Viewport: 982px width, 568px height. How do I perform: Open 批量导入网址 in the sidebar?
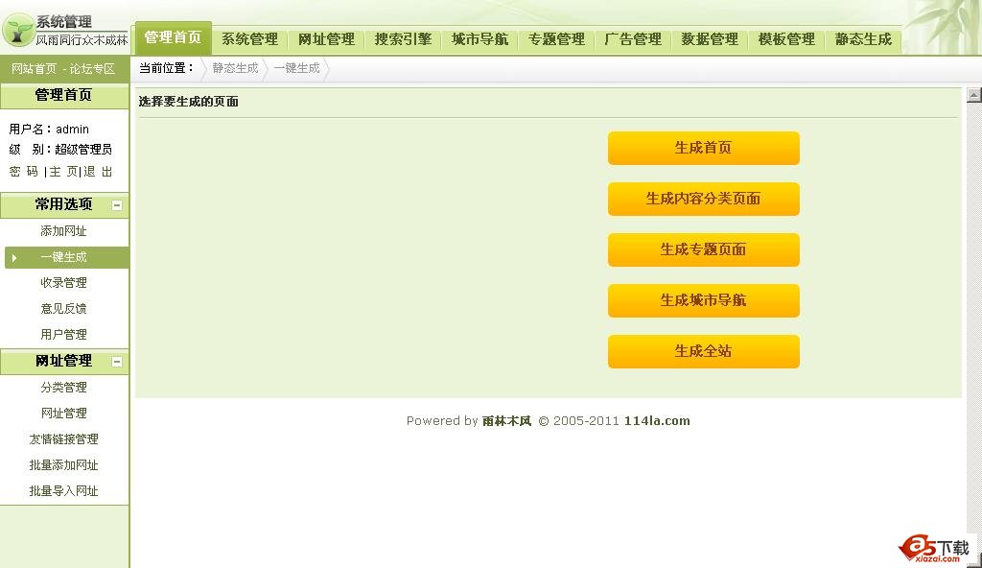tap(63, 491)
